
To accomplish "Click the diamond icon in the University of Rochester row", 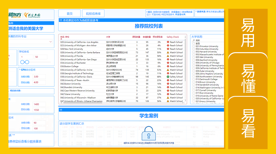I will pyautogui.click(x=168, y=63).
